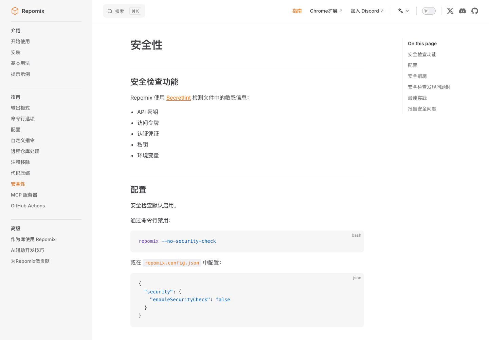
Task: Open the GitHub icon link
Action: (475, 11)
